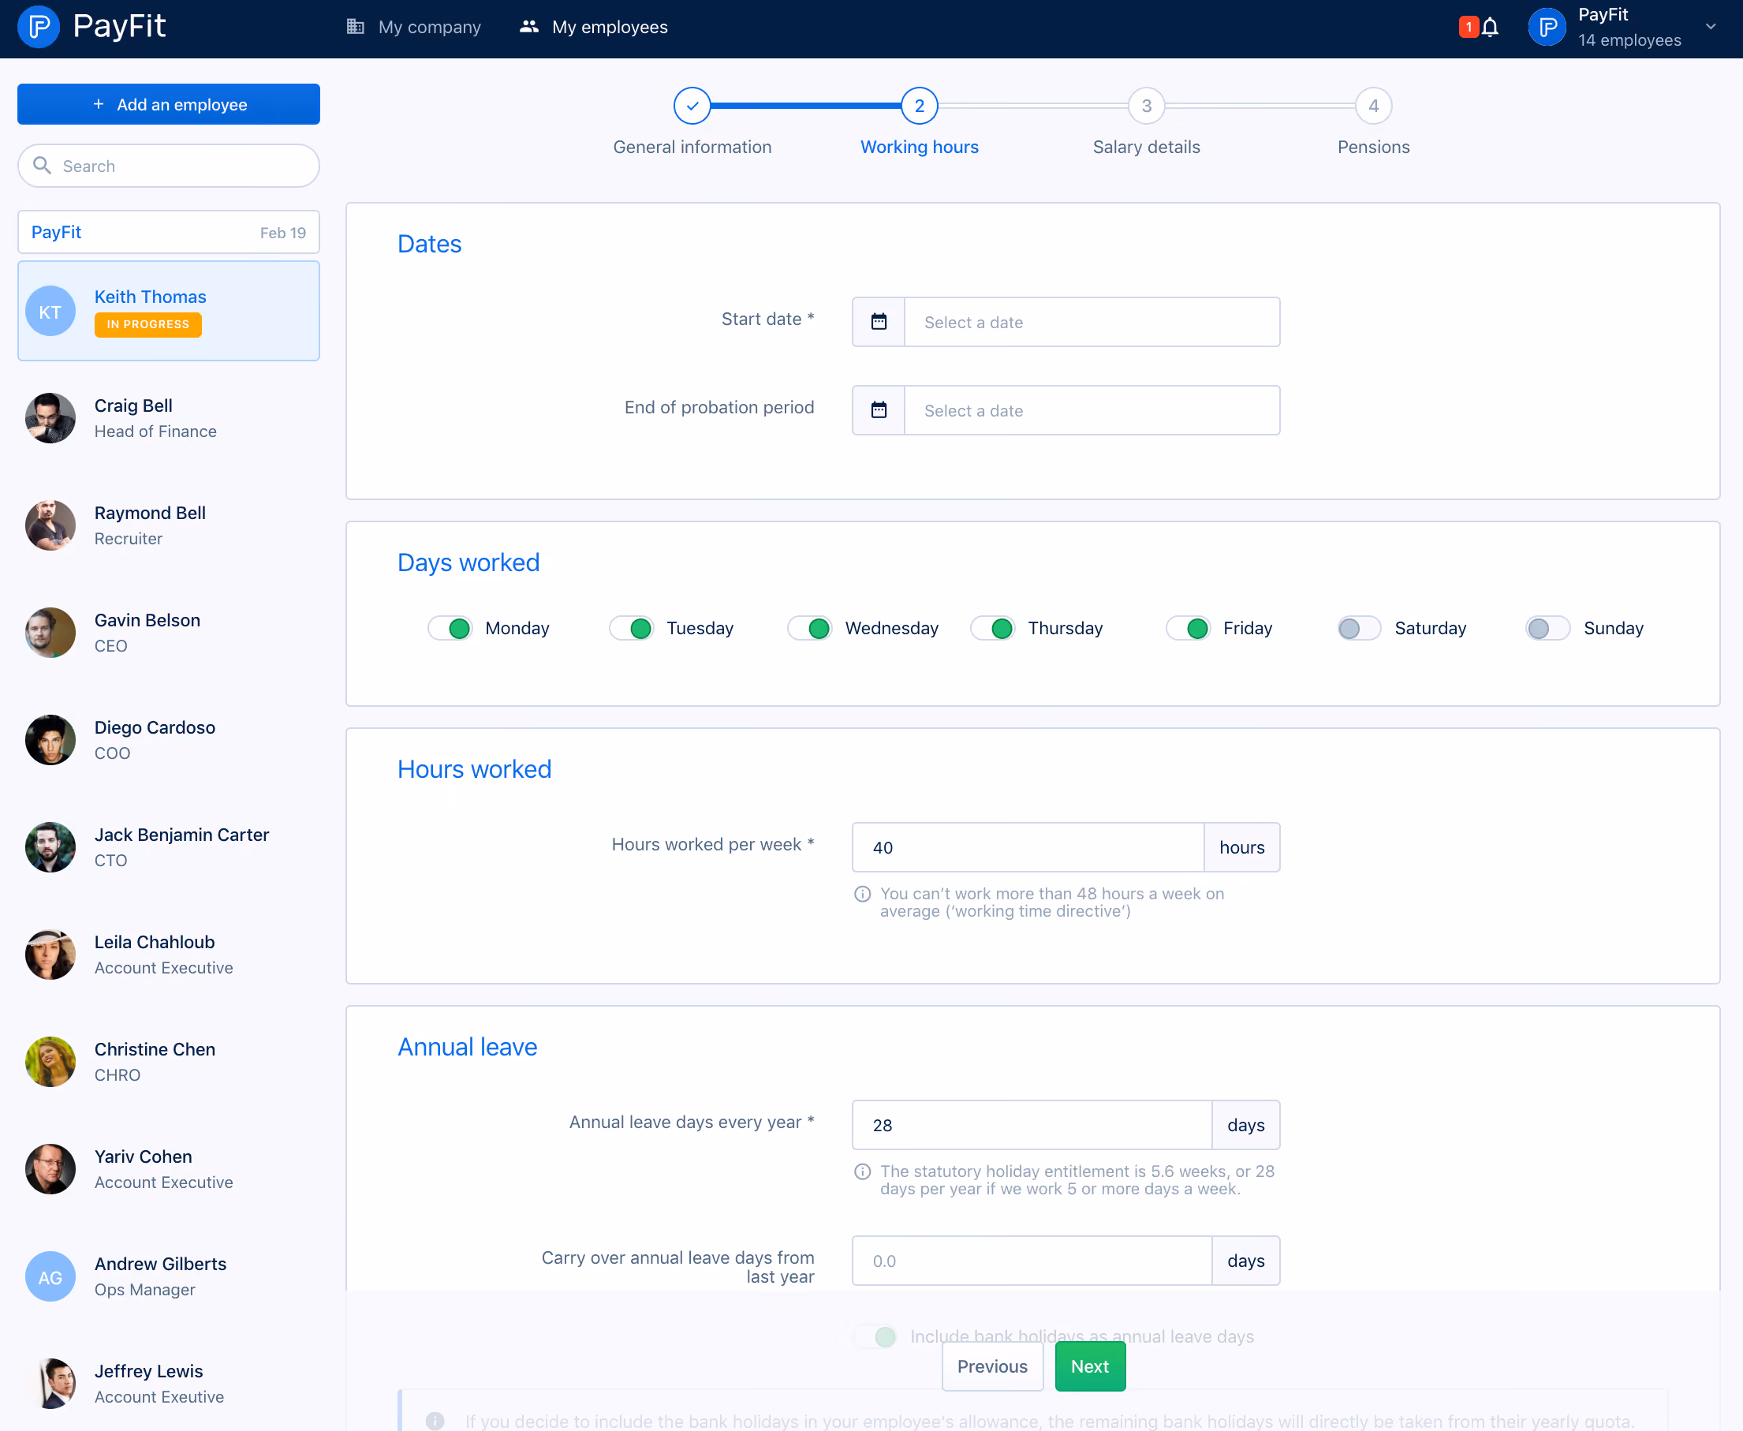Click Add an employee button

(168, 104)
